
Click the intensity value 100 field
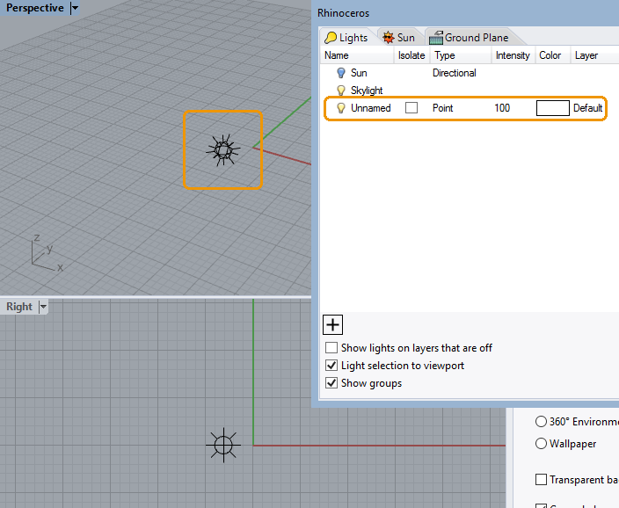(502, 108)
